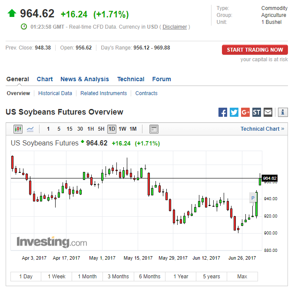Share on Facebook icon
This screenshot has height=287, width=291.
point(223,112)
